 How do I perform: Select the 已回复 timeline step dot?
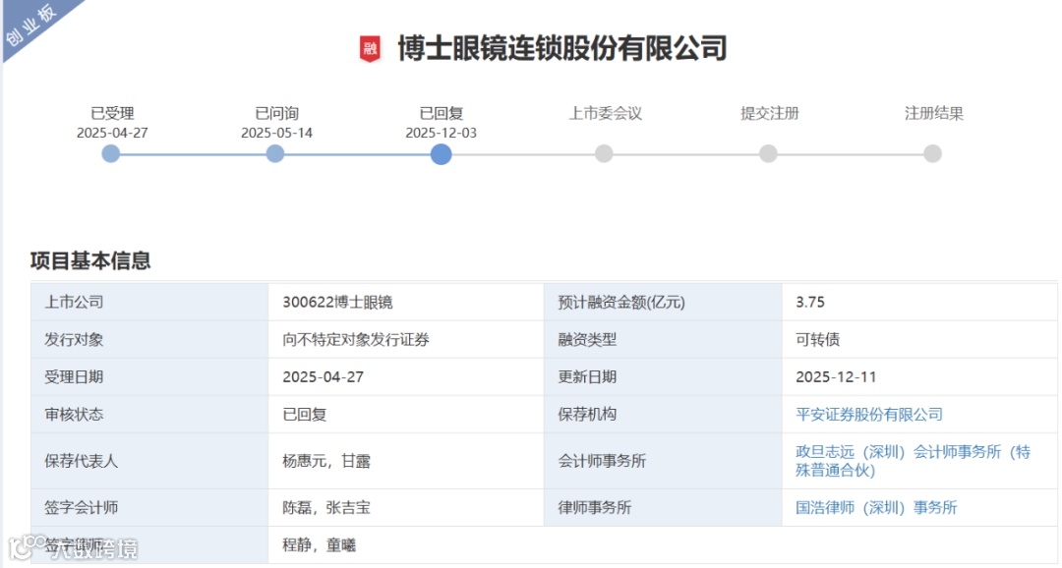pos(441,153)
